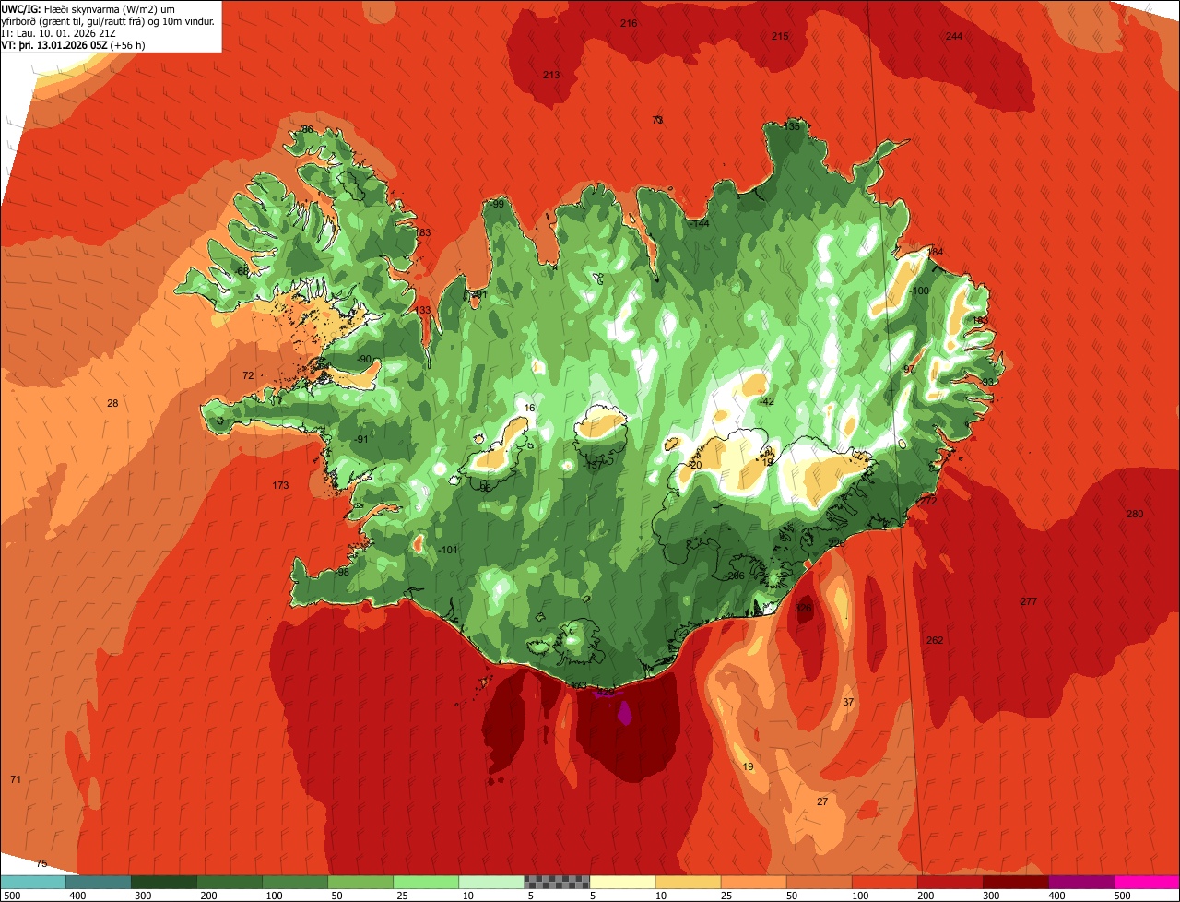1180x902 pixels.
Task: Click the map value '27' in the south sea
Action: point(822,801)
